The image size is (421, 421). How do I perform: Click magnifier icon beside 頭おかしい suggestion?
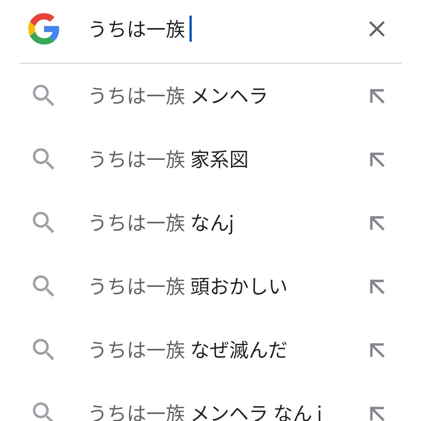43,287
